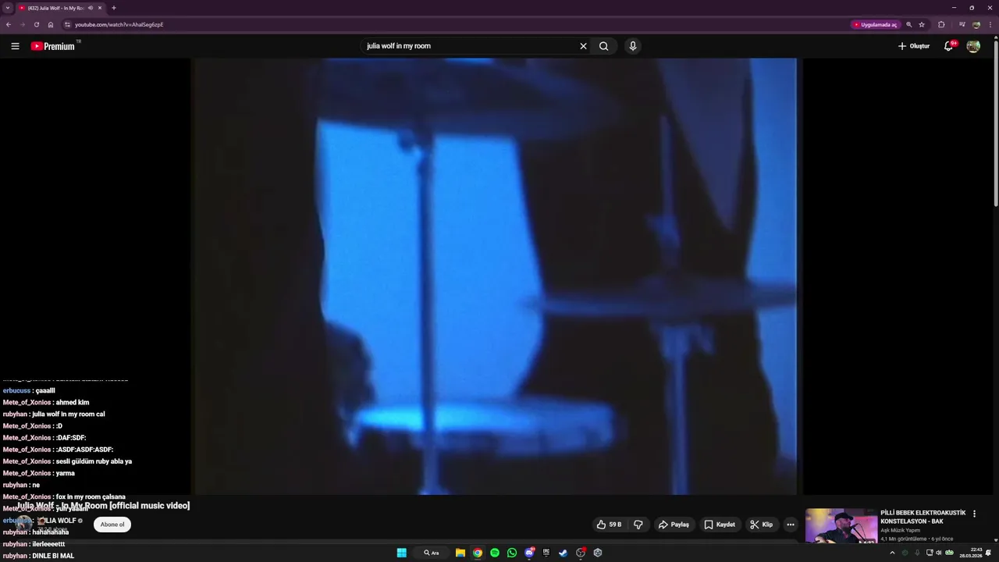Open the PİLLİ BEBEK ELEKTROAKUSTİK video title

923,518
